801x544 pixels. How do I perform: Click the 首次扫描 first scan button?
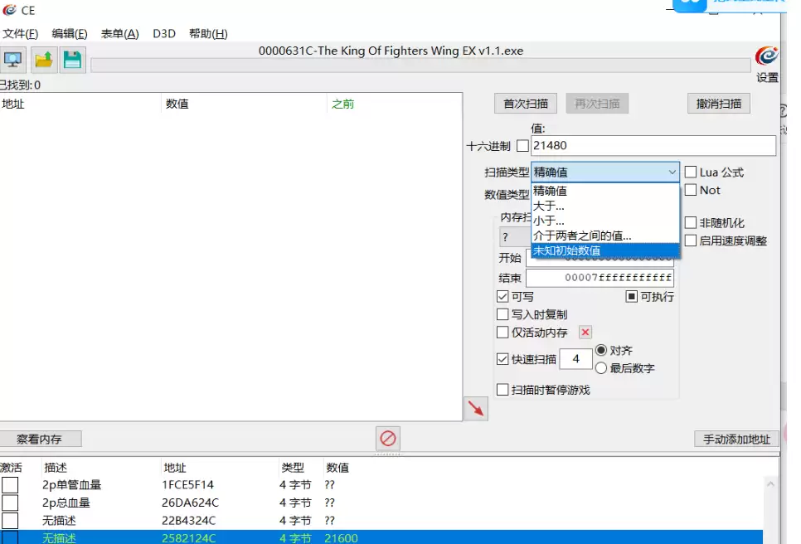click(x=526, y=104)
